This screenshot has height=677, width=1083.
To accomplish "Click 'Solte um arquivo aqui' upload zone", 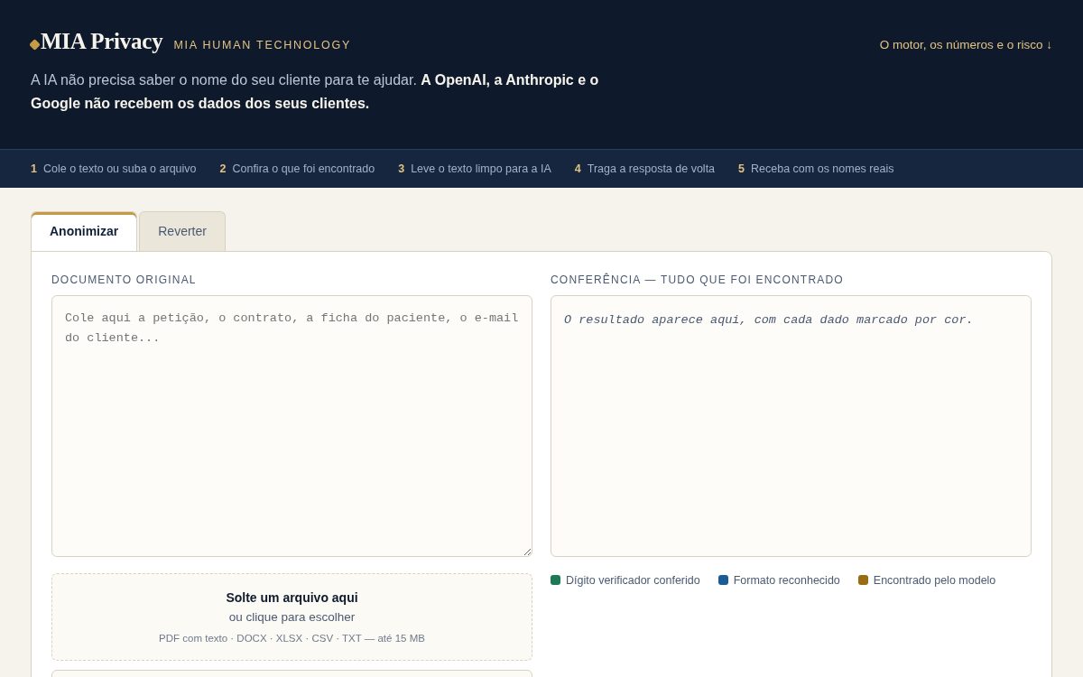I will (292, 617).
